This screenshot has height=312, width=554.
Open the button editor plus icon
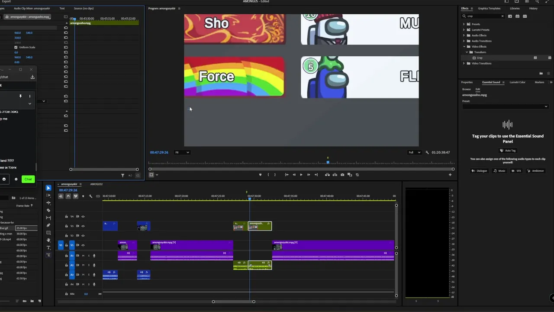coord(450,175)
